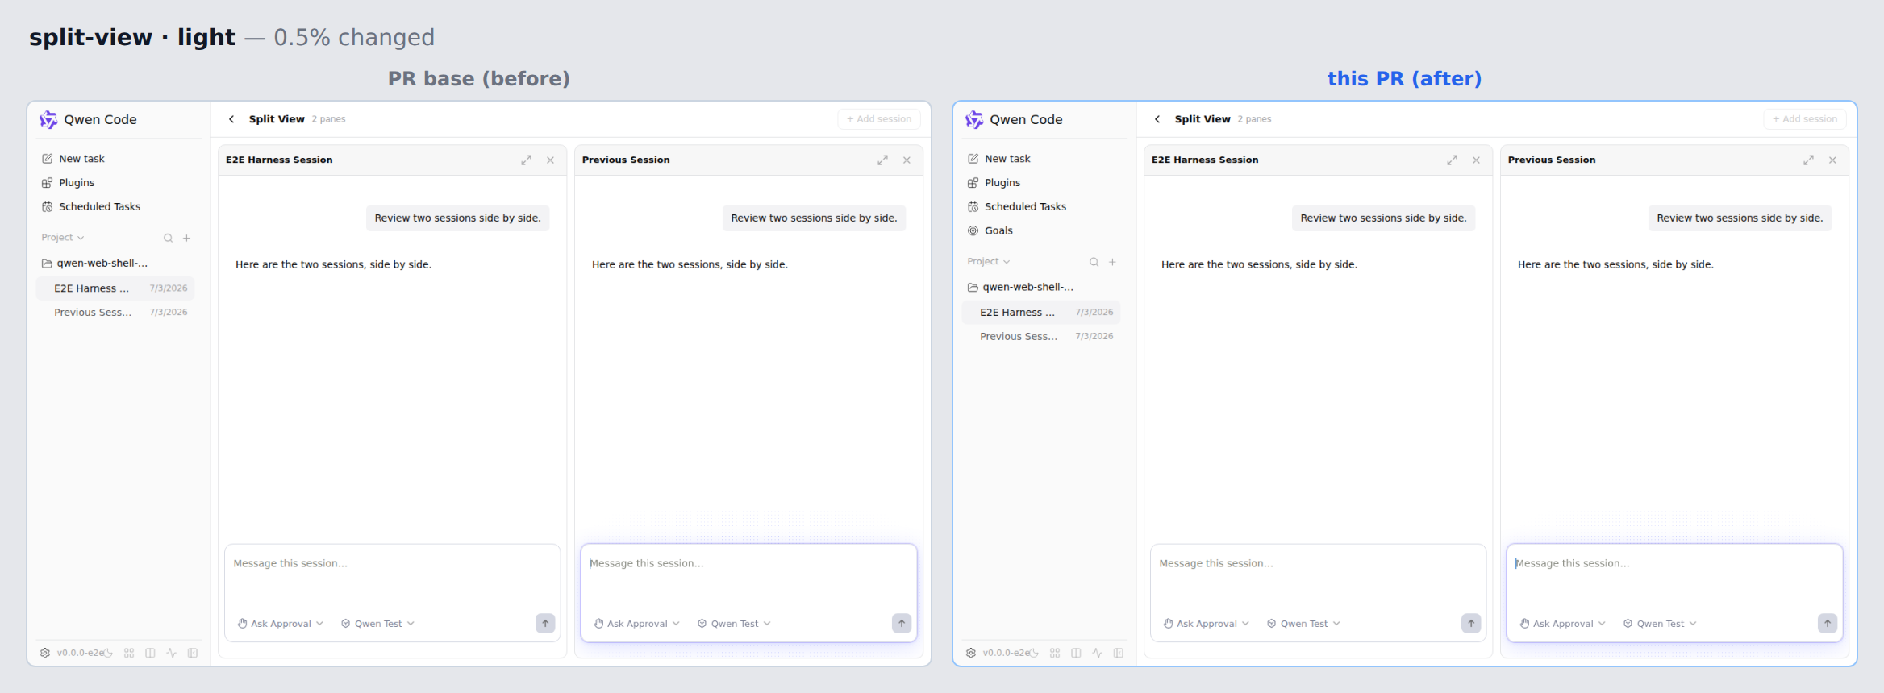Toggle dark mode moon icon in after window
The width and height of the screenshot is (1884, 693).
1034,653
